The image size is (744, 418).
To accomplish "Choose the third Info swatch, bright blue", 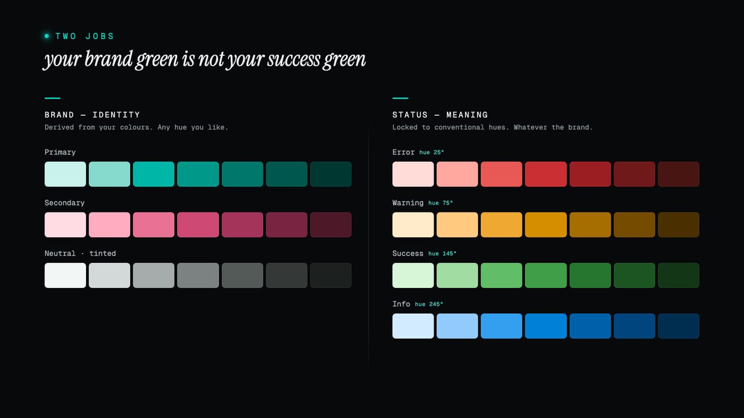I will click(x=501, y=326).
